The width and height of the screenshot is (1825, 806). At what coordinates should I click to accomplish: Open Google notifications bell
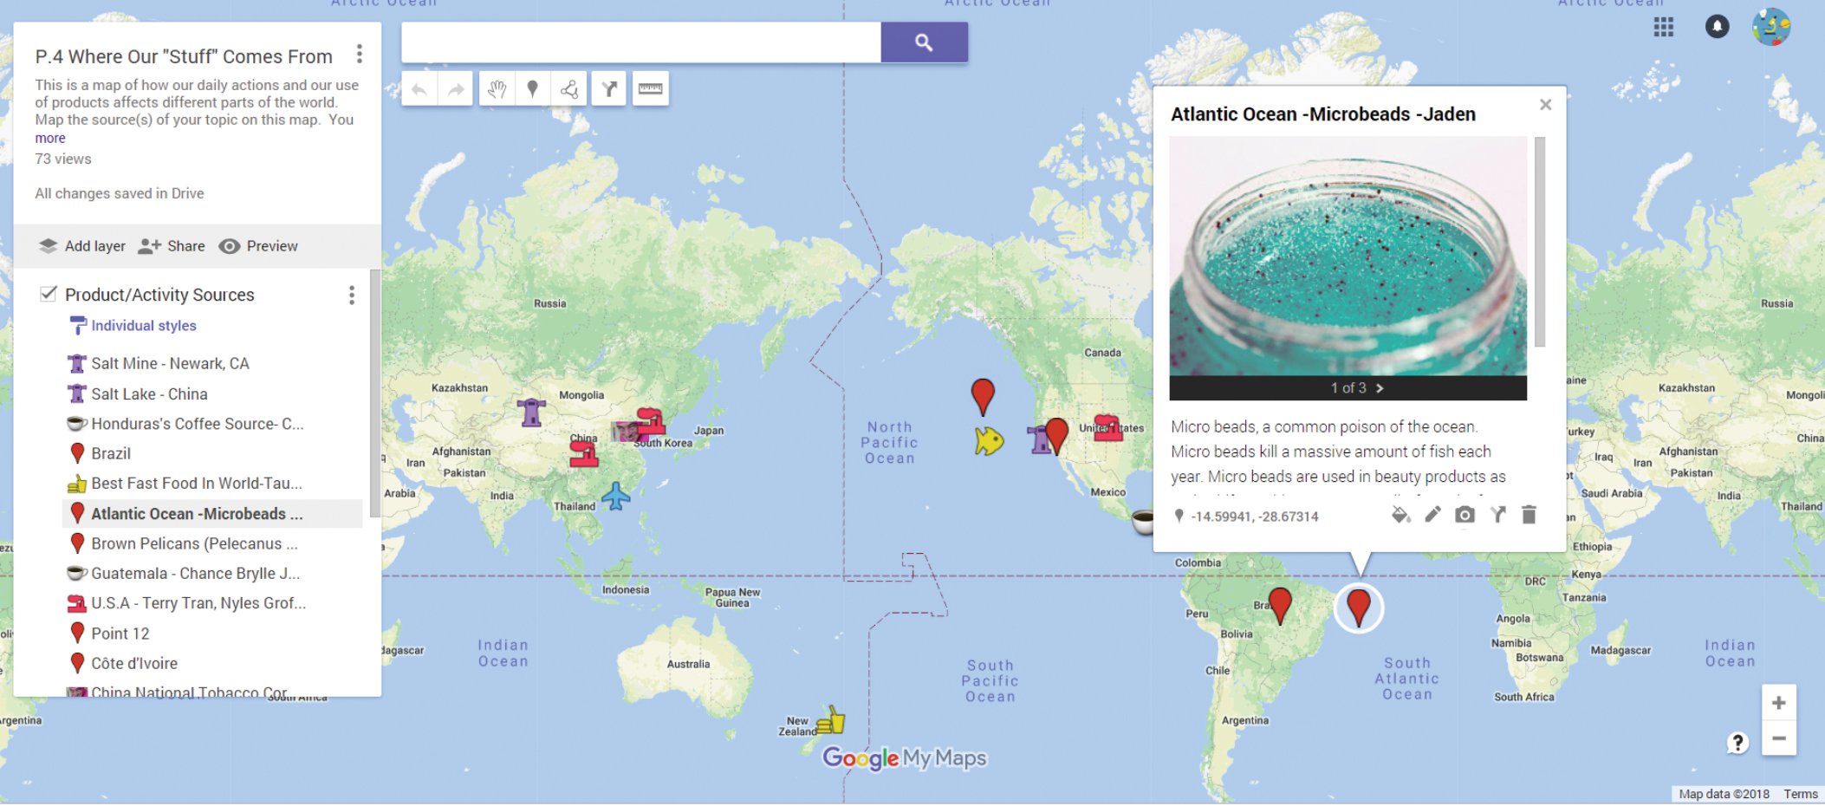coord(1717,27)
